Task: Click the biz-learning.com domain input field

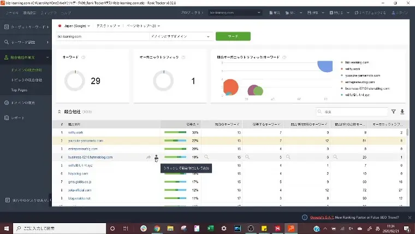Action: (x=101, y=37)
